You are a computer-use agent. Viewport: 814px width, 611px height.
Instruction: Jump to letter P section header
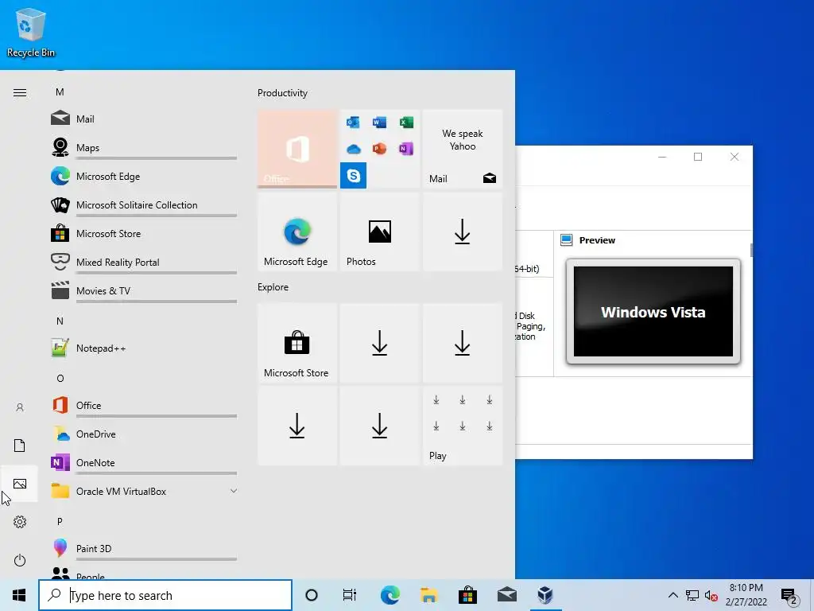(x=60, y=521)
